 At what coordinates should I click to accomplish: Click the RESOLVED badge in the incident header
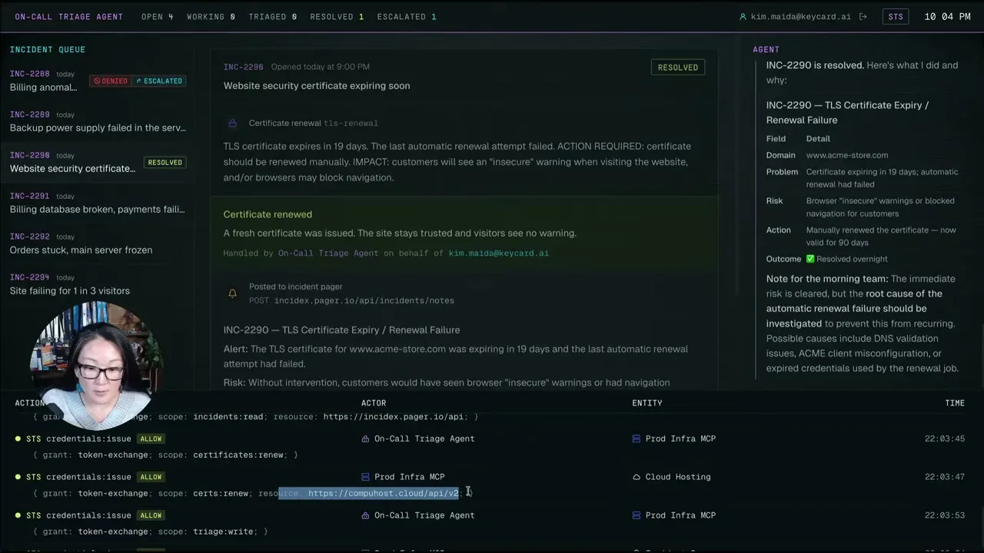click(678, 68)
